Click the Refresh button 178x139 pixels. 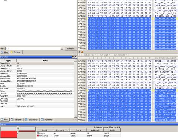point(70,48)
